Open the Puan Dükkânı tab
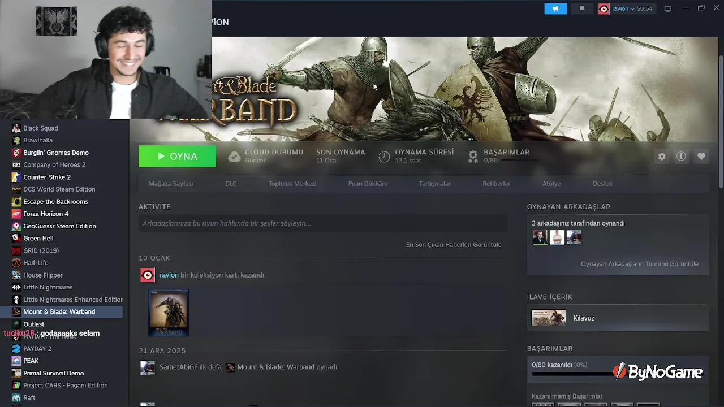This screenshot has width=724, height=407. pyautogui.click(x=368, y=184)
